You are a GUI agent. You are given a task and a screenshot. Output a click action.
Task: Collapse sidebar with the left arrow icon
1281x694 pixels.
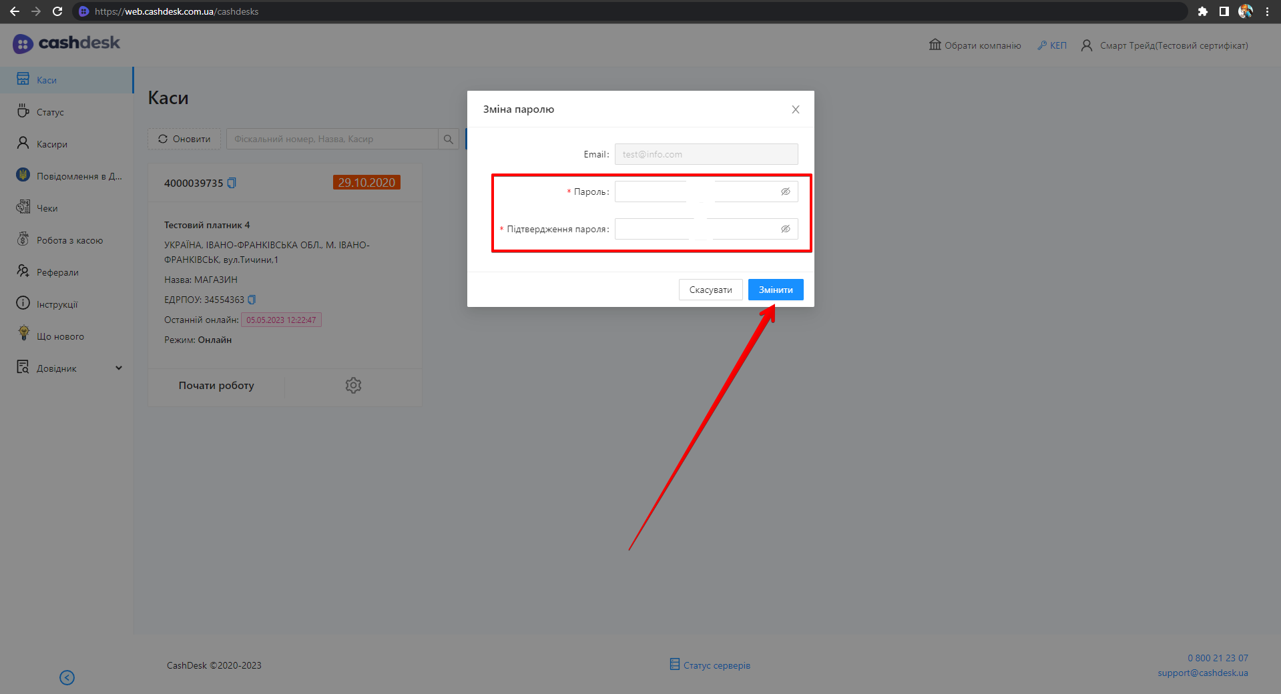click(x=67, y=677)
